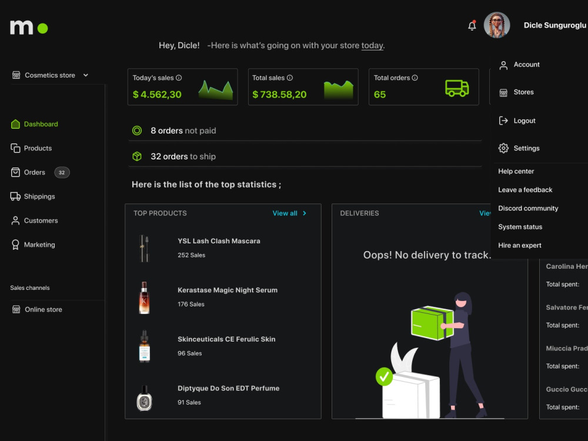Click the Today's sales info icon
The height and width of the screenshot is (441, 588).
tap(179, 78)
